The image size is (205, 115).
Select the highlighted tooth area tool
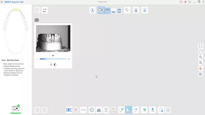tap(128, 110)
